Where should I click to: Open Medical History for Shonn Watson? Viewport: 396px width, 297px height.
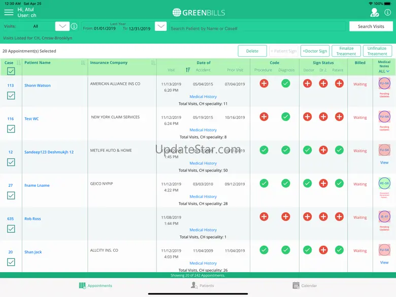tap(203, 96)
